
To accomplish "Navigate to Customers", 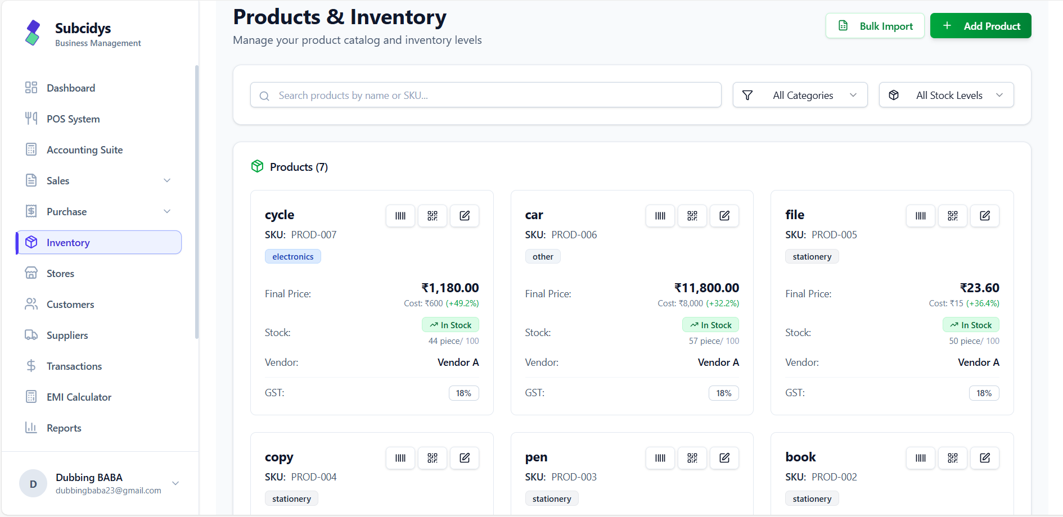I will coord(98,304).
